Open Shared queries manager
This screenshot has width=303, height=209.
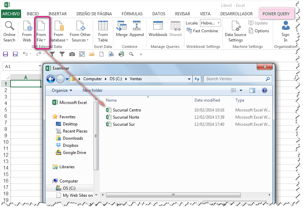(x=175, y=31)
